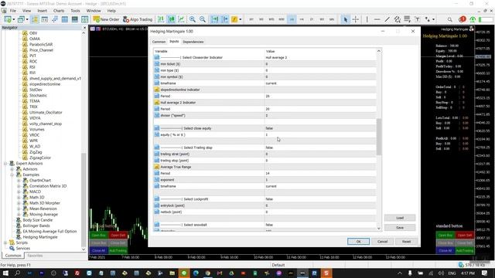
Task: Expand the Scripts tree node
Action: point(5,242)
